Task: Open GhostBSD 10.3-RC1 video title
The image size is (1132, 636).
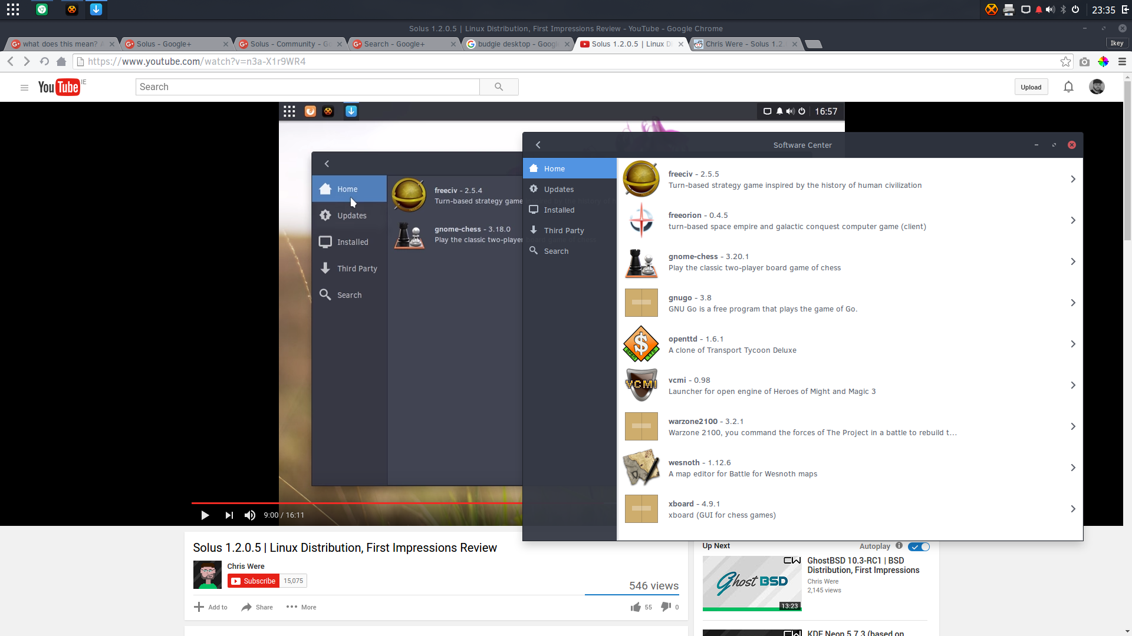Action: click(863, 565)
